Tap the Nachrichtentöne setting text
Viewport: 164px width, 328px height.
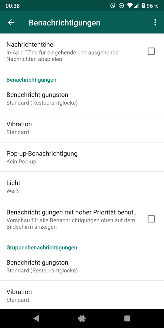click(30, 45)
